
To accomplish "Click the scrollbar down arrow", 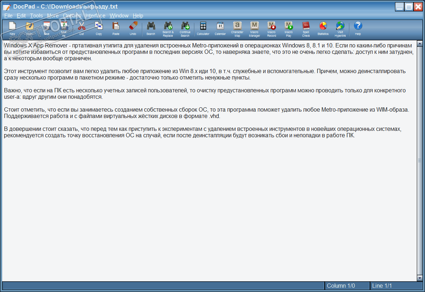I will [x=420, y=278].
